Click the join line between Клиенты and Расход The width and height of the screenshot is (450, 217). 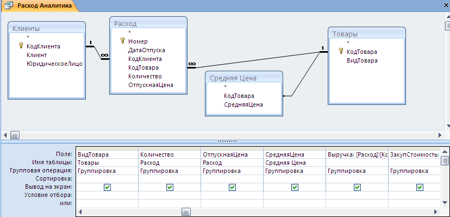coord(98,53)
